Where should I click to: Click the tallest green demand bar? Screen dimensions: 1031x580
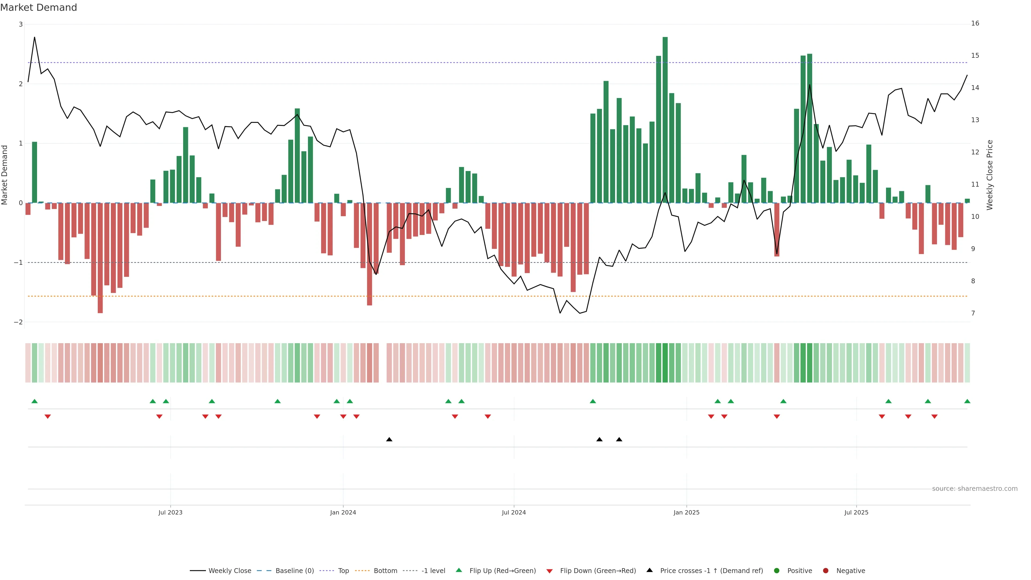[665, 120]
